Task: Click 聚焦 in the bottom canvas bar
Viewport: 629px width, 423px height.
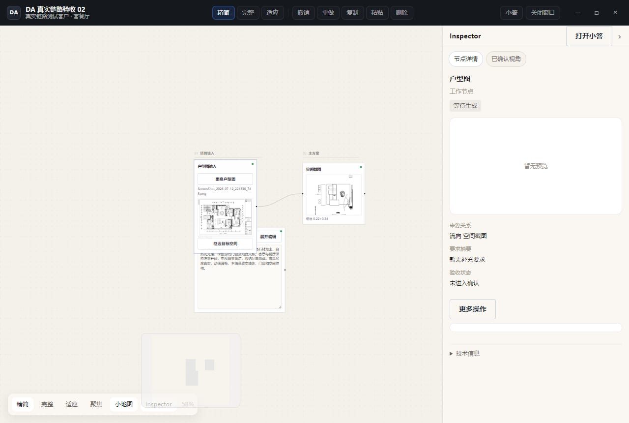Action: [96, 404]
